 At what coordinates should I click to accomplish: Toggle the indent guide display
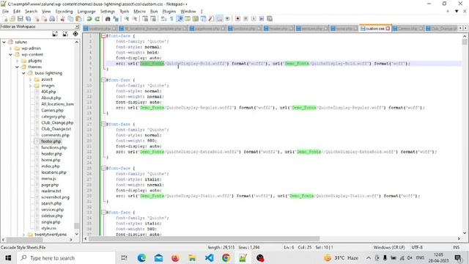[180, 19]
